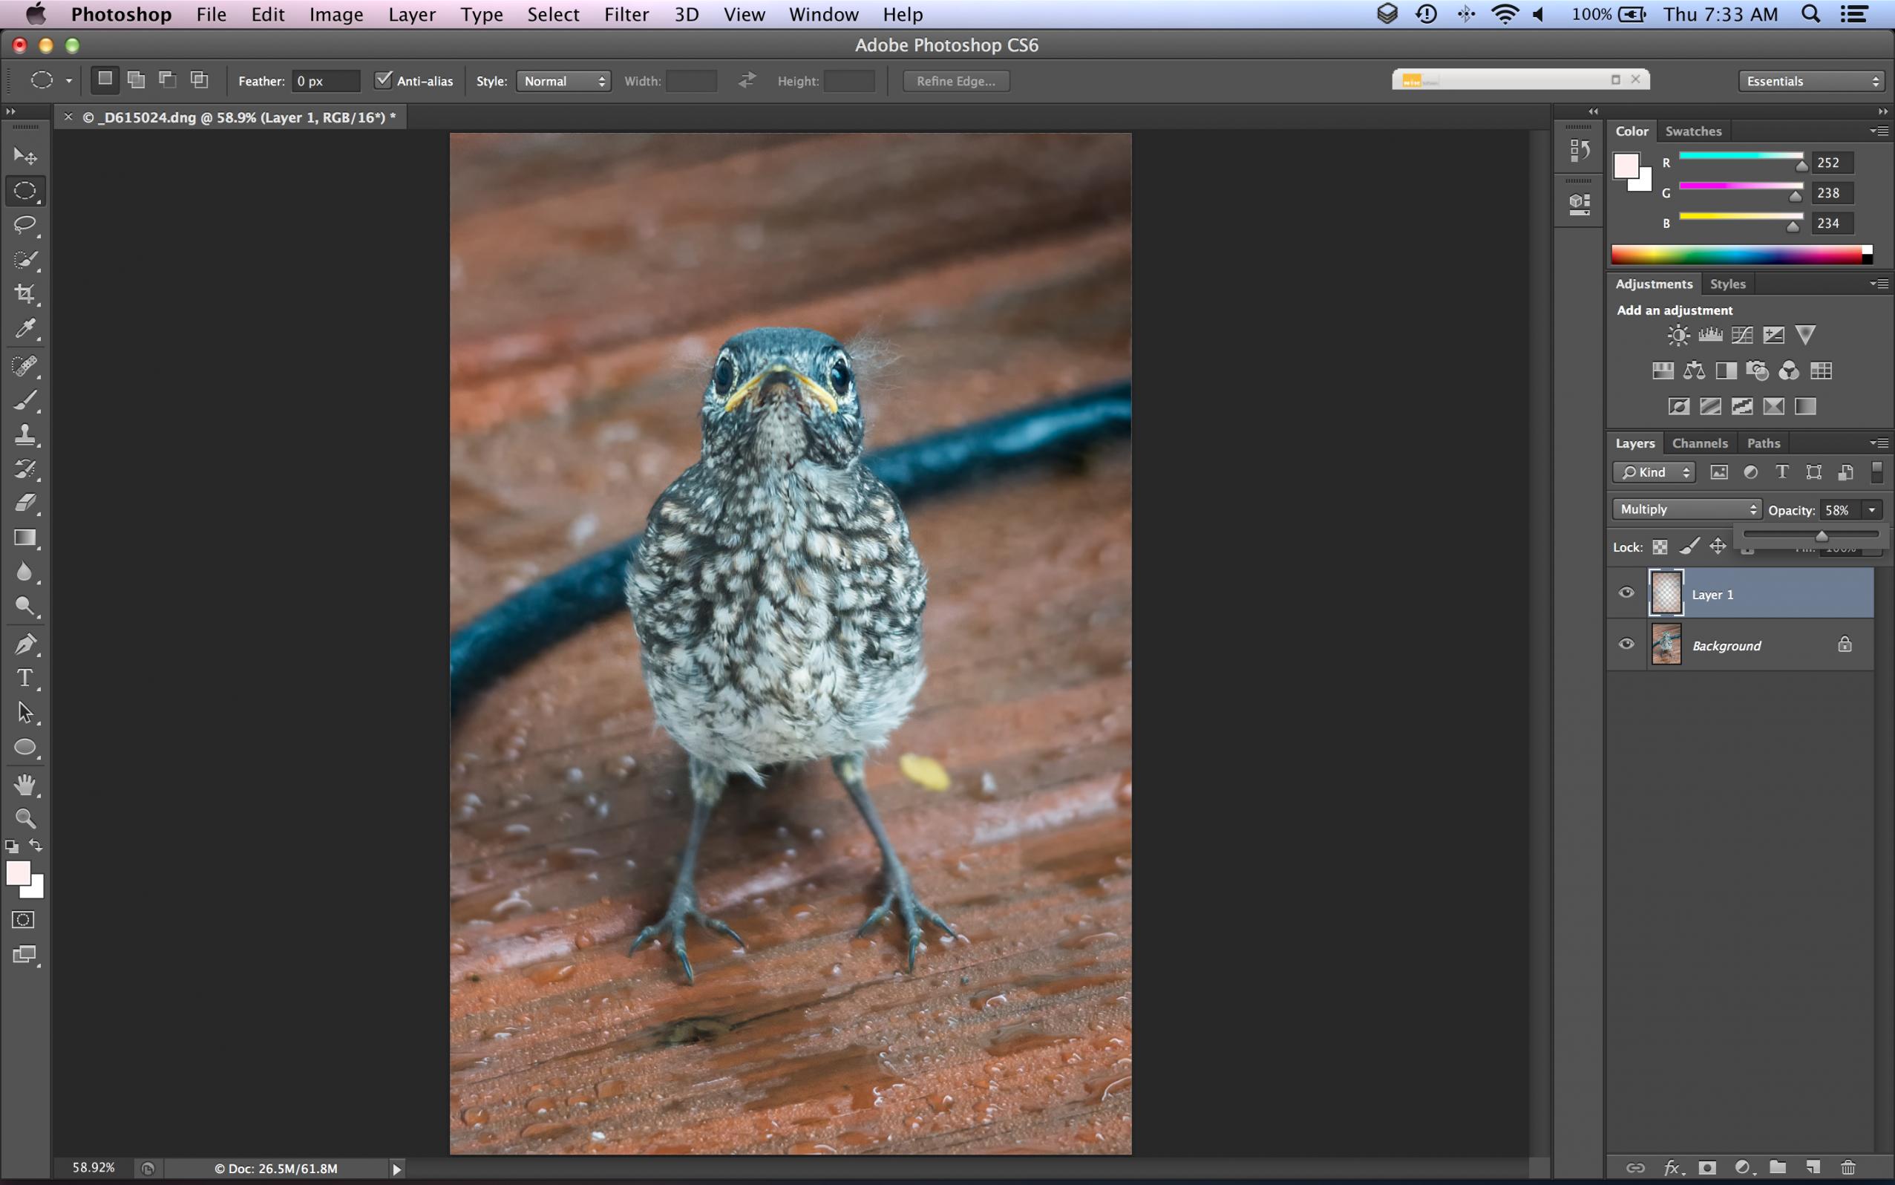Select the Clone Stamp tool
The width and height of the screenshot is (1895, 1185).
(x=25, y=435)
